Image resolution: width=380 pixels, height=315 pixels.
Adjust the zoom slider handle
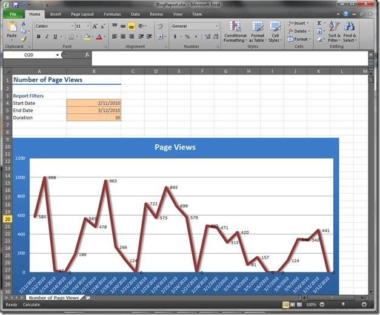tap(343, 304)
